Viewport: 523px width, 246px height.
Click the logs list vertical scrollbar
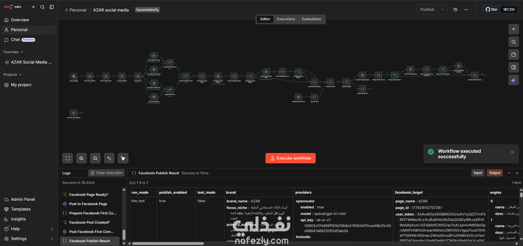[124, 235]
